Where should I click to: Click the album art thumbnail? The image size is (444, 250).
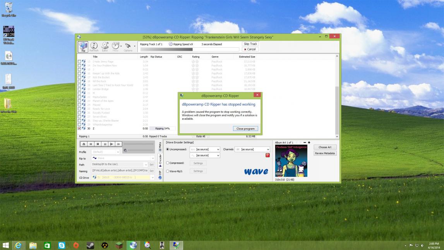click(x=291, y=160)
